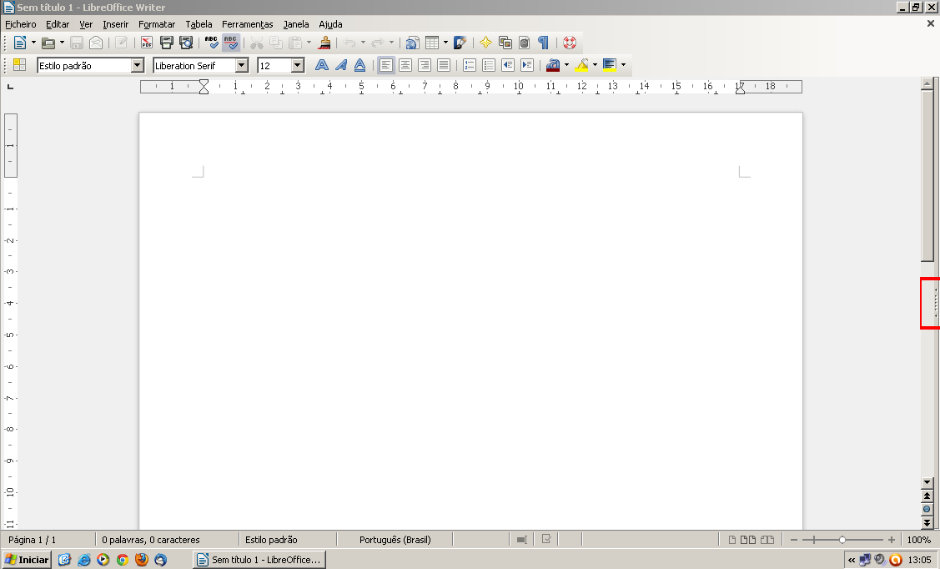
Task: Click the Iniciar start button
Action: [x=27, y=560]
